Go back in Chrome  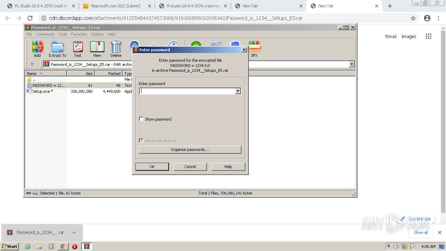[x=8, y=18]
